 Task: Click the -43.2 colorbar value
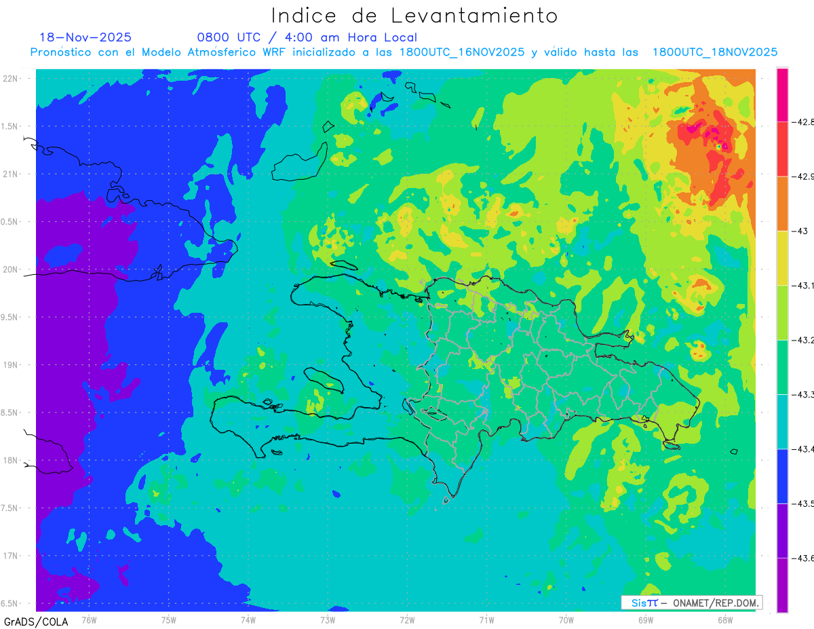(x=802, y=340)
